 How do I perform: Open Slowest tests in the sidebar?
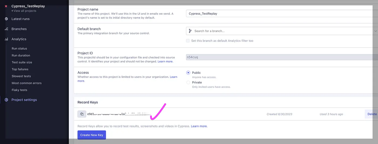[21, 76]
